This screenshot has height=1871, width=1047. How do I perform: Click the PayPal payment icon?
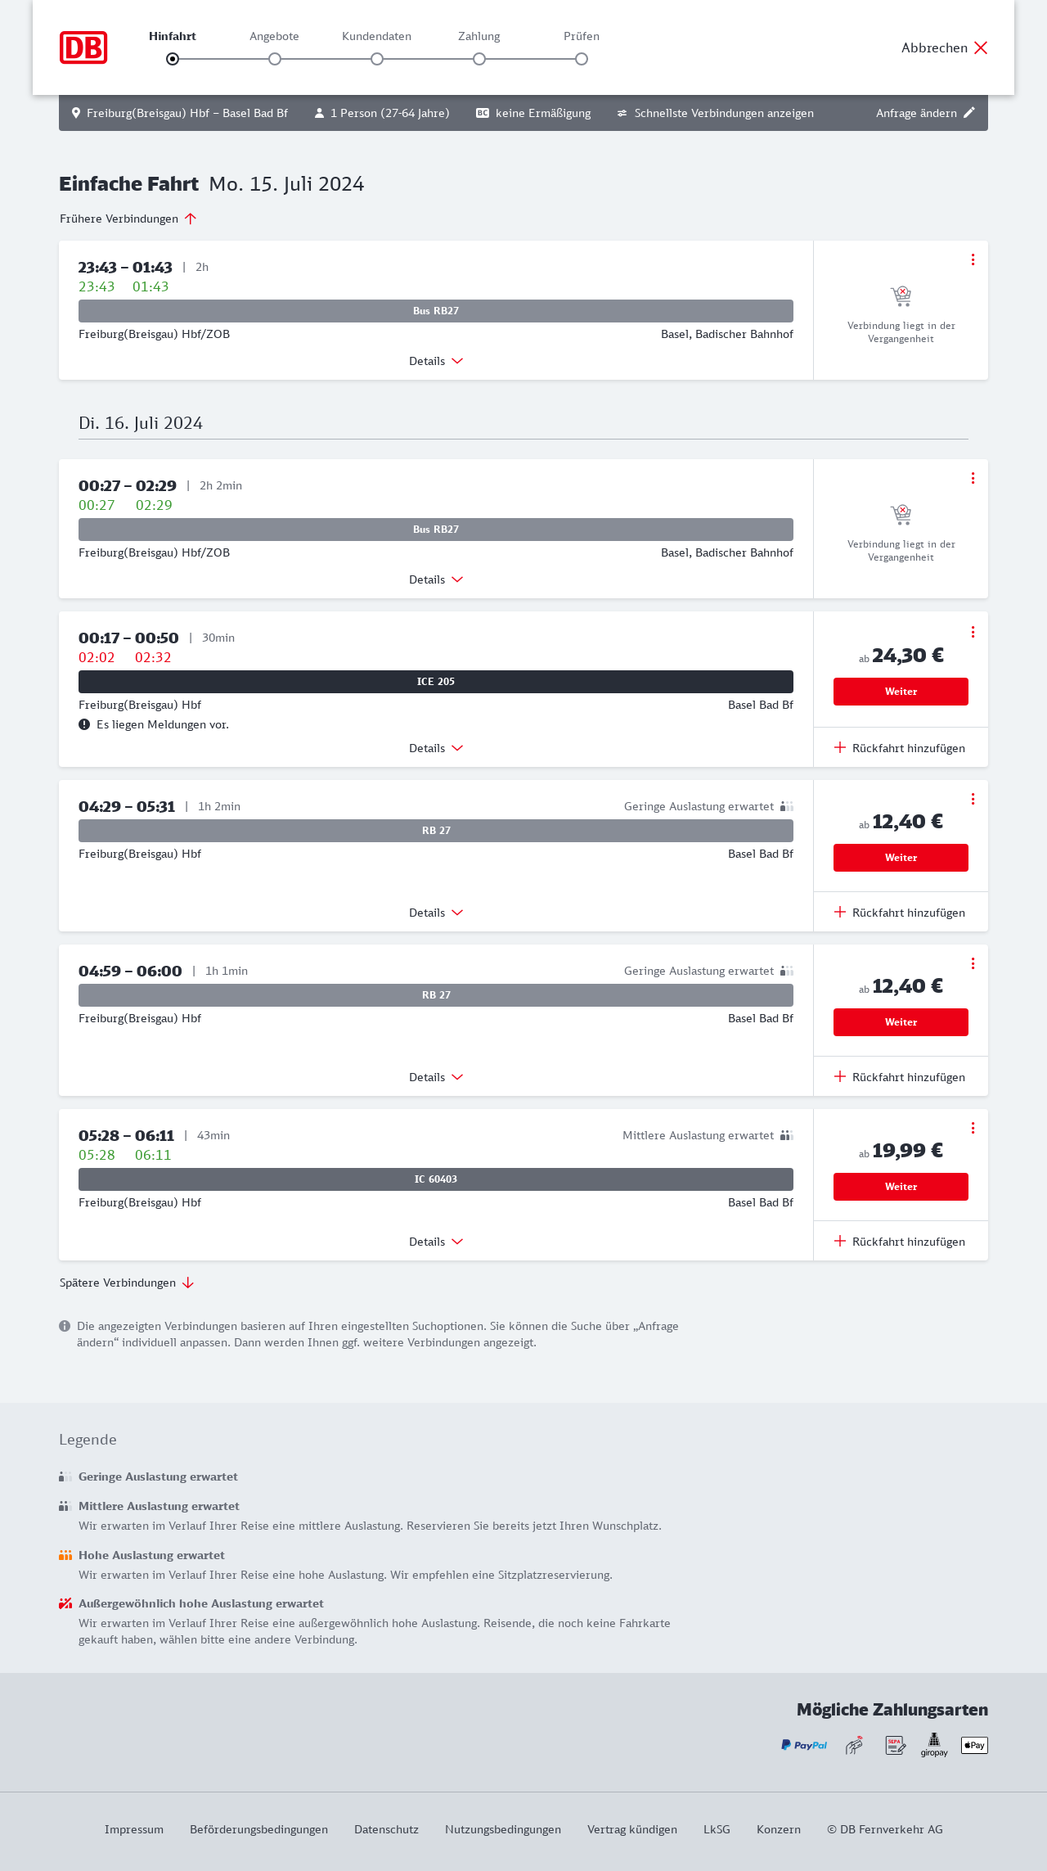point(804,1745)
